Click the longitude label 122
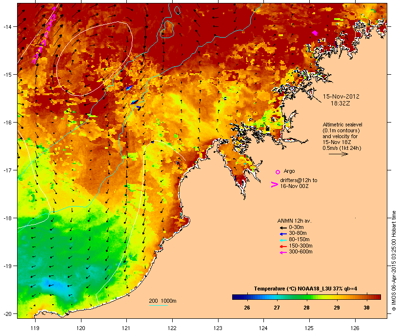 tap(172, 328)
